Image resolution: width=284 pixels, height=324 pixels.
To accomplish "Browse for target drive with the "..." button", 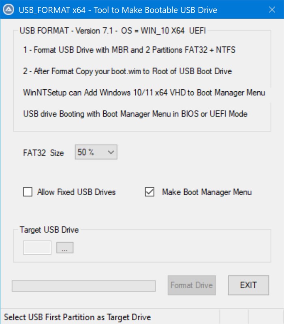I will coord(65,248).
